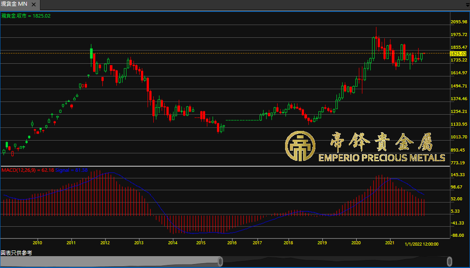This screenshot has width=470, height=268.
Task: Click the 1/1/2022 12:00:00 date label
Action: [421, 244]
